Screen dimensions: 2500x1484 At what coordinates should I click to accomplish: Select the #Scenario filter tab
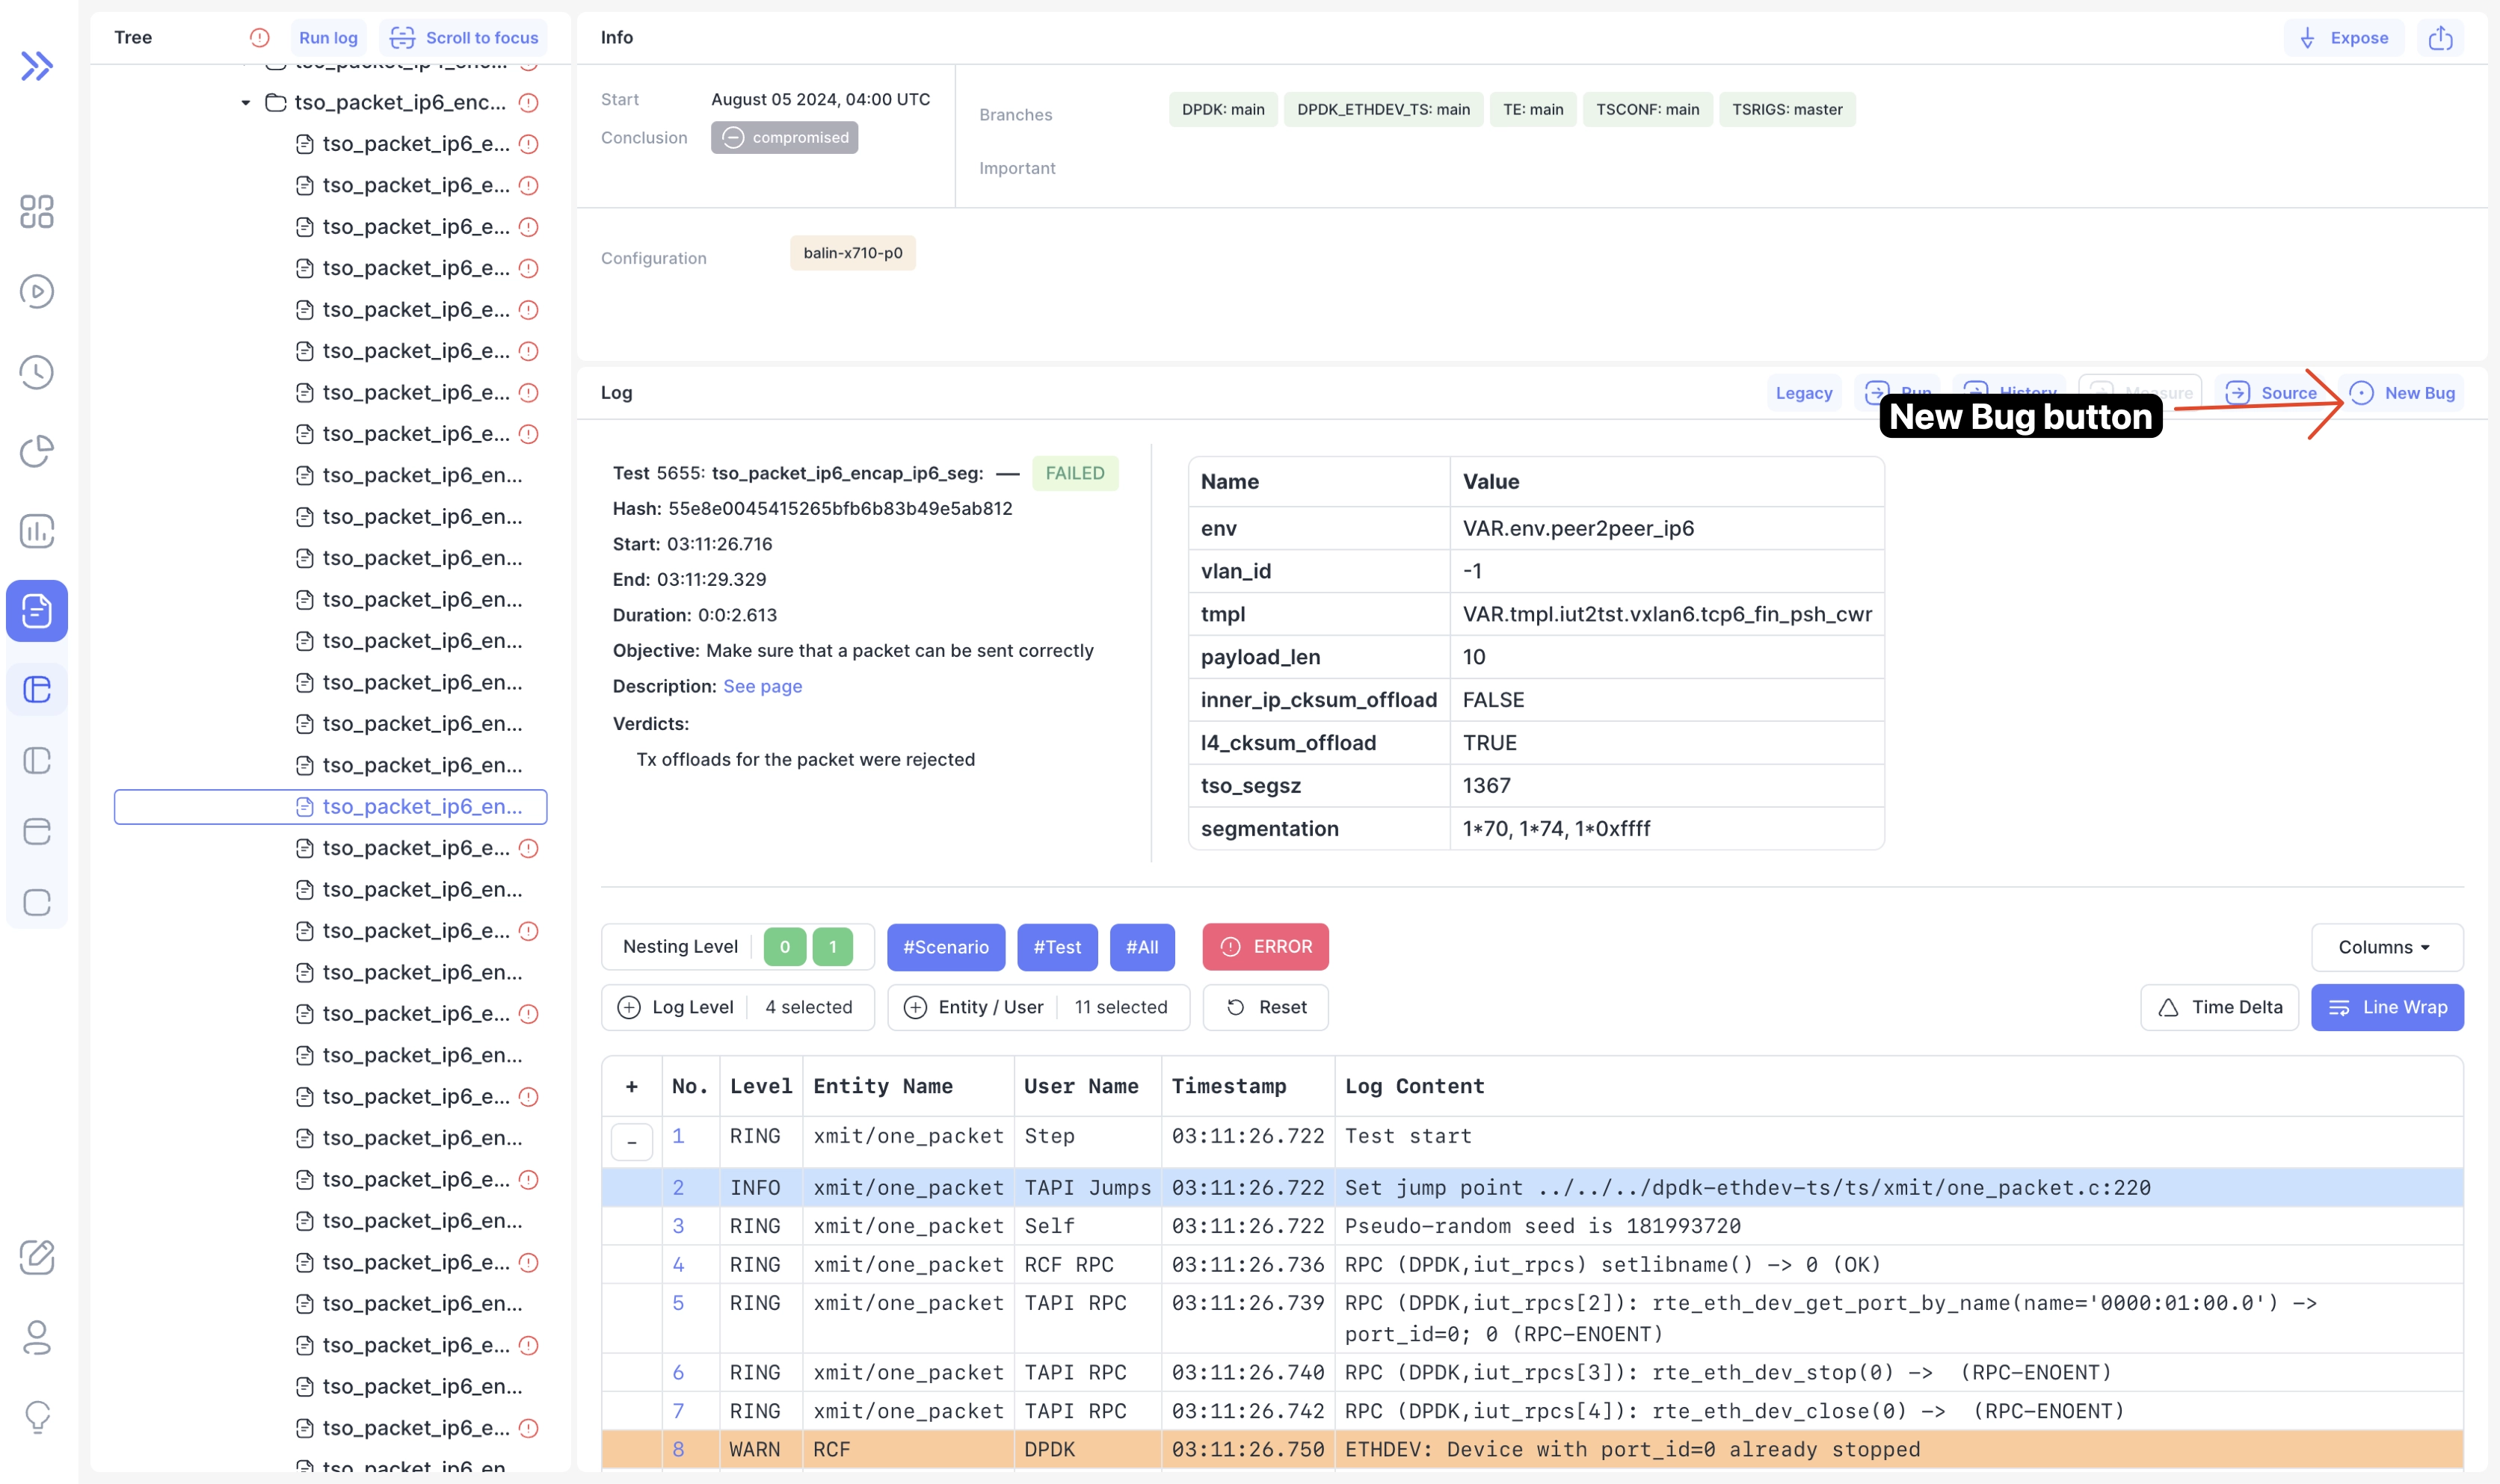[x=946, y=947]
